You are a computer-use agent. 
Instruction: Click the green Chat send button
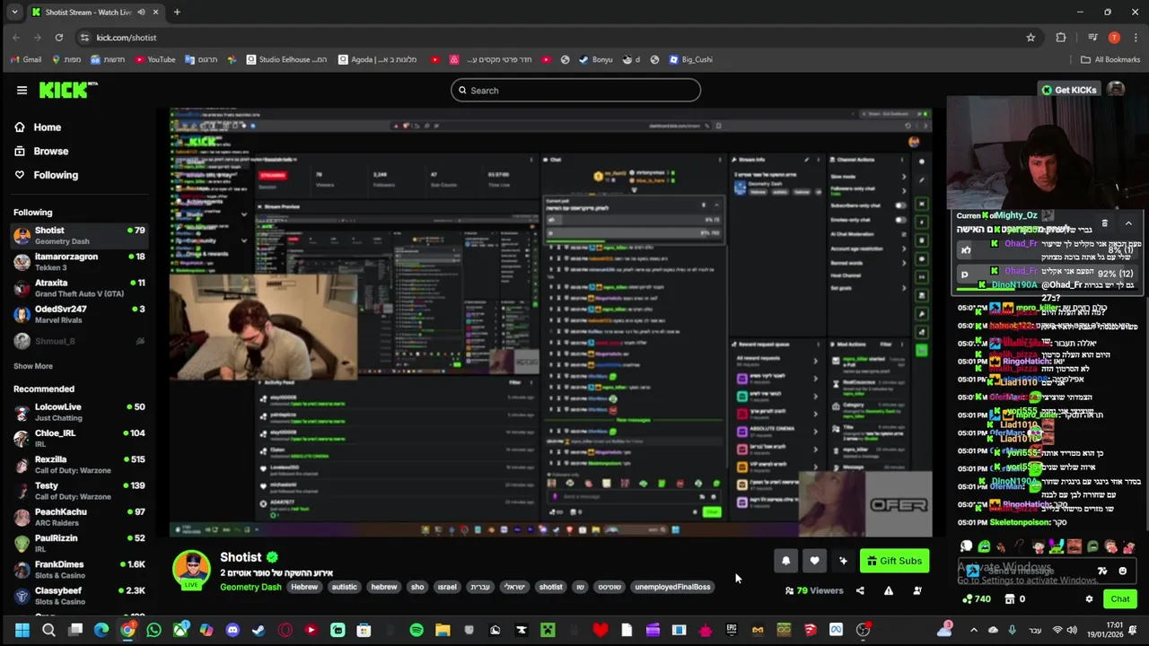click(x=1119, y=599)
